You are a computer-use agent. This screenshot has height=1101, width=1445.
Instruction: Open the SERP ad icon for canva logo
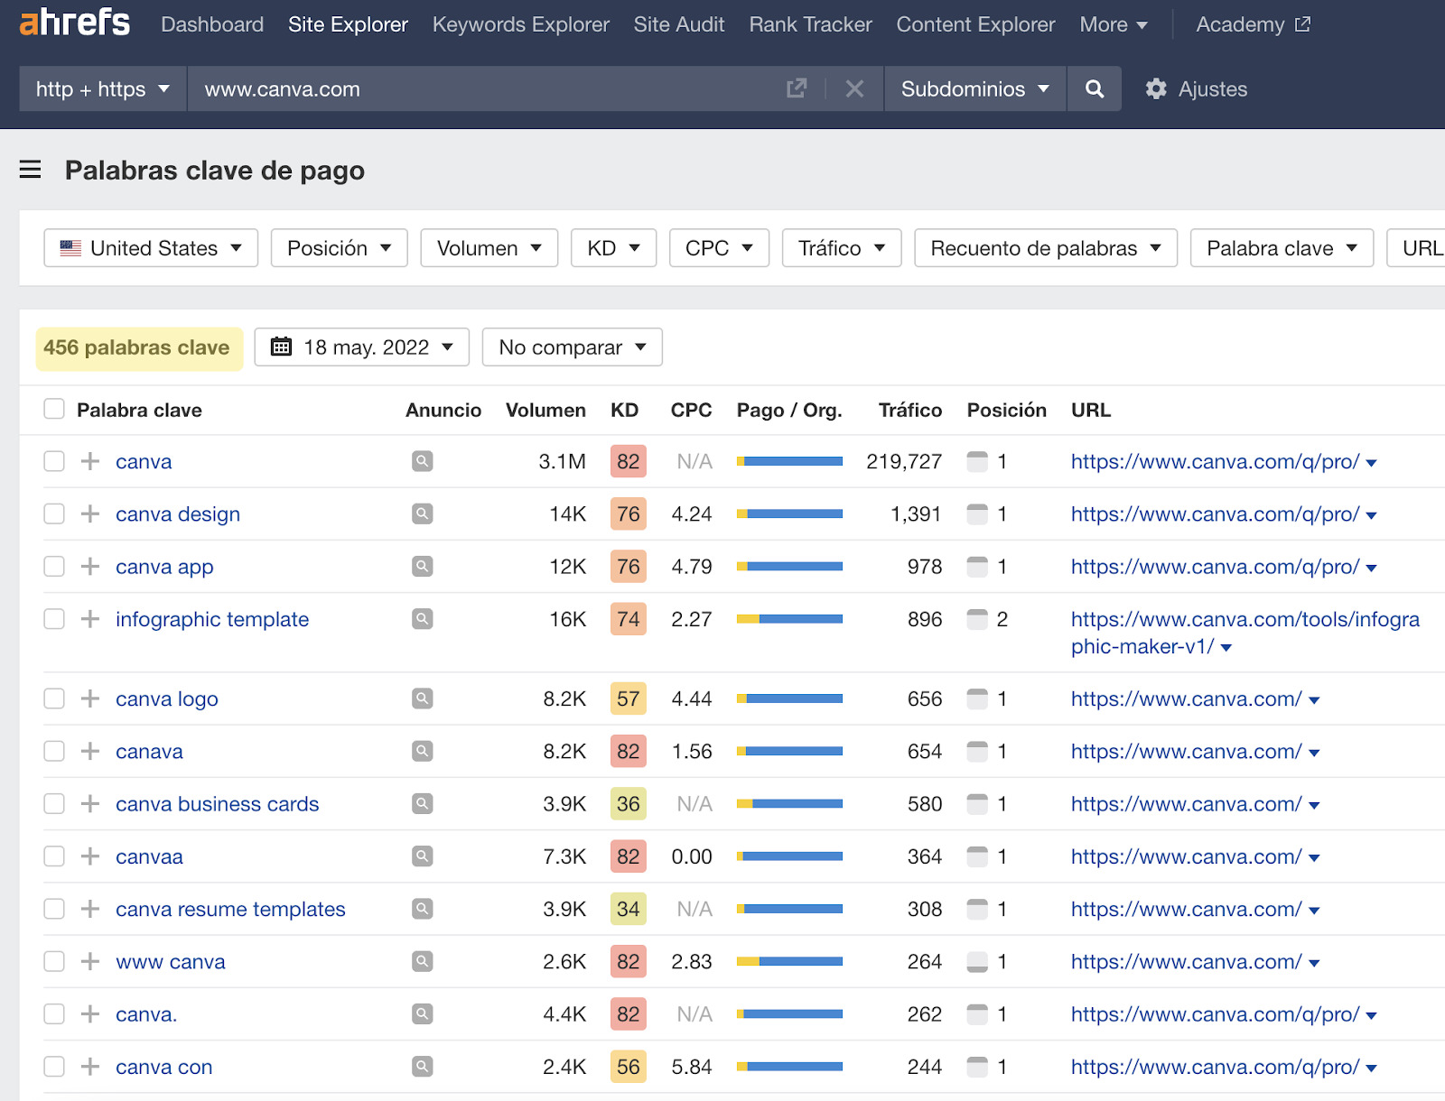coord(422,699)
